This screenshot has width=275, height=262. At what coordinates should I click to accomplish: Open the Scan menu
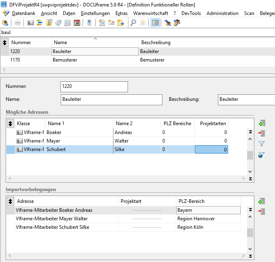pyautogui.click(x=249, y=13)
